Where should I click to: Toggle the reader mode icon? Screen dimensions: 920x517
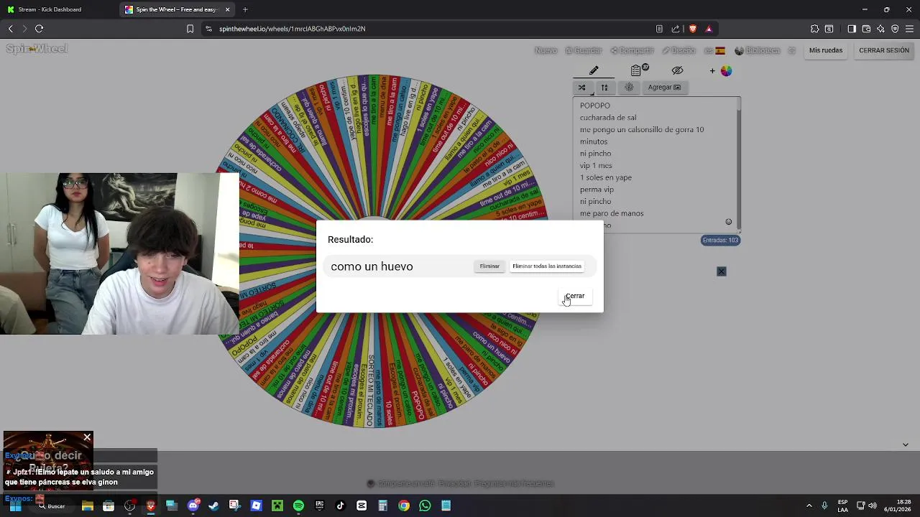point(659,29)
